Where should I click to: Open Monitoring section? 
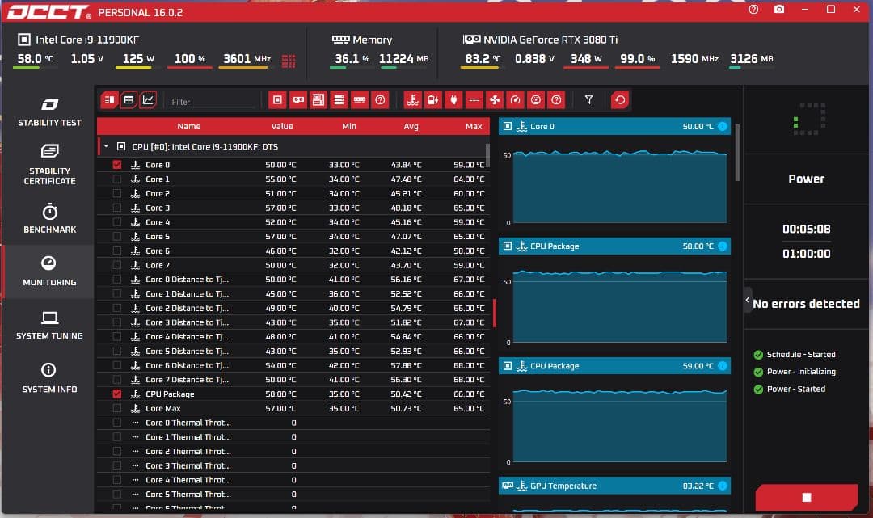[x=49, y=272]
